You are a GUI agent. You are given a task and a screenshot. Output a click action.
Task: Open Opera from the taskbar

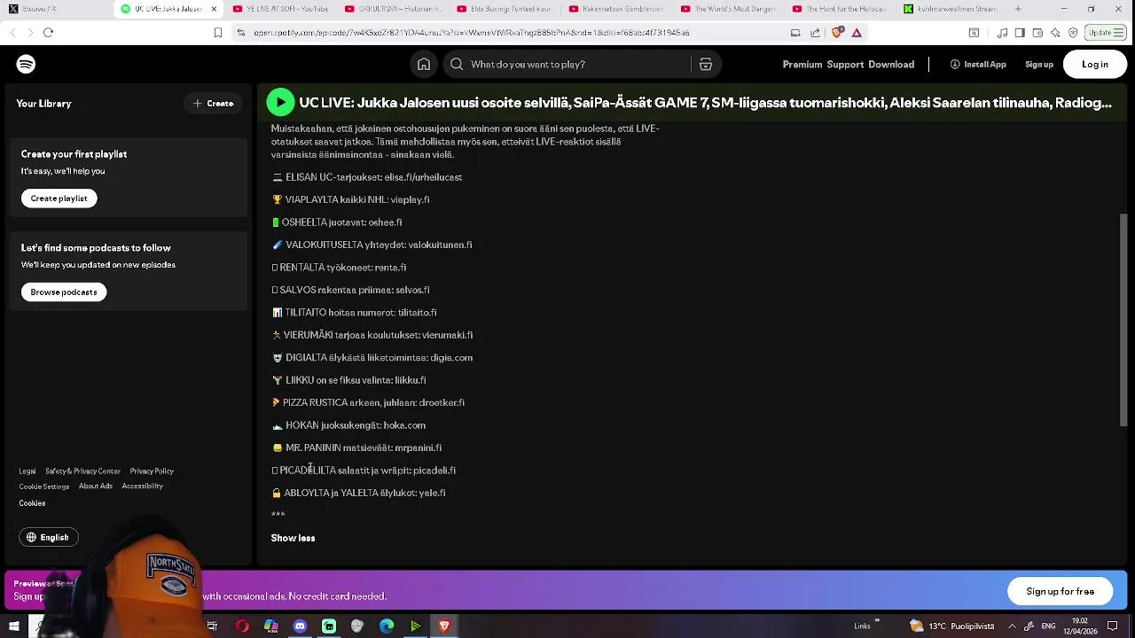point(242,626)
